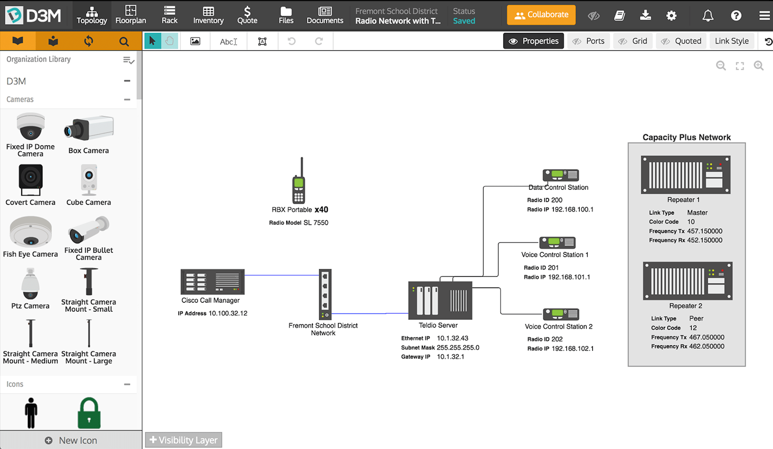
Task: Open the Files section
Action: click(286, 16)
